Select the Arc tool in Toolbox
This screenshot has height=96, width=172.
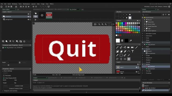129,51
